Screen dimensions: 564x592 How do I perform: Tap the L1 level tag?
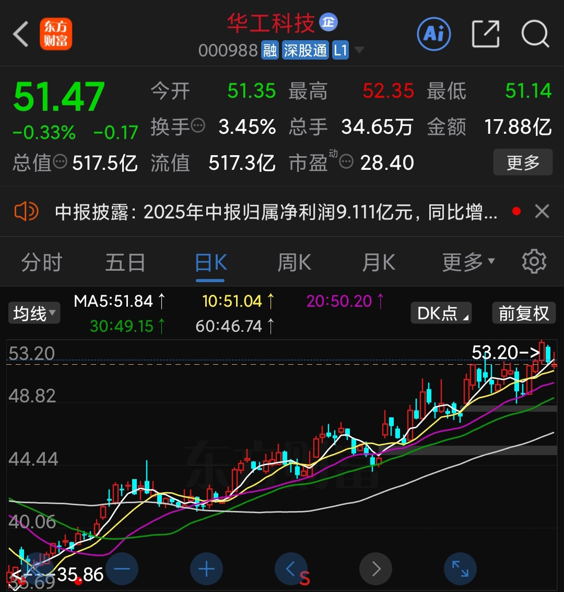click(x=340, y=50)
